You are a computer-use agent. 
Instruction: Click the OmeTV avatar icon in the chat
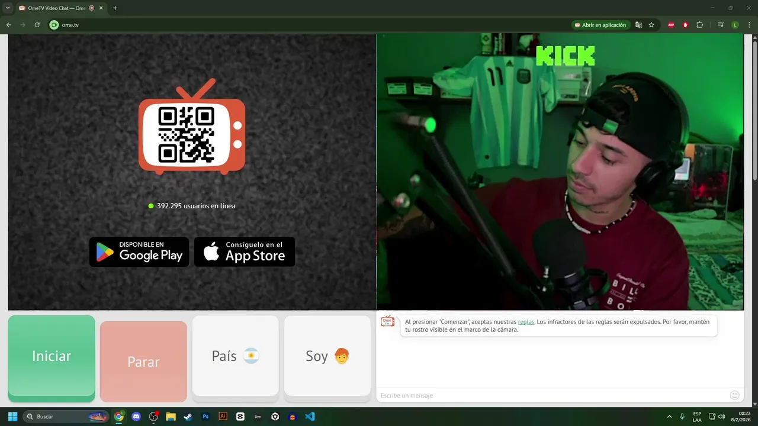click(x=387, y=321)
